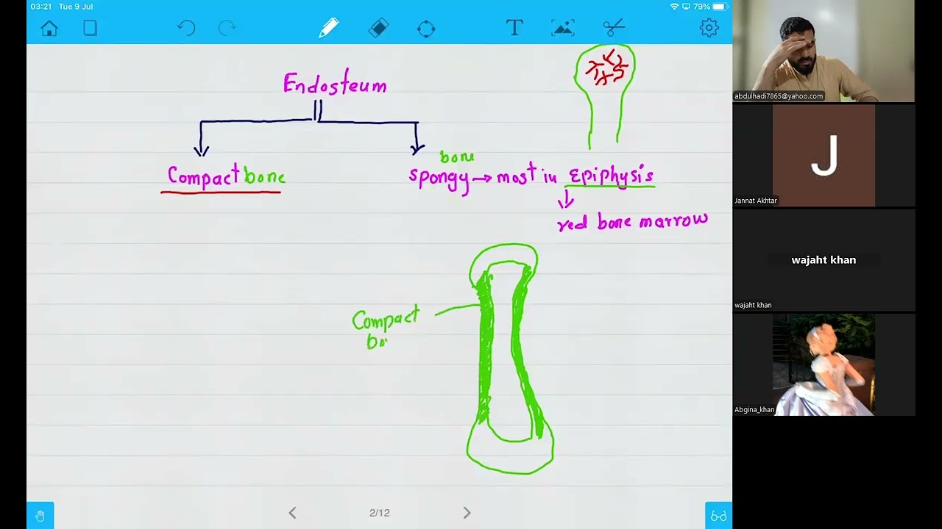The width and height of the screenshot is (942, 529).
Task: Select Abgina_khan participant tile
Action: pyautogui.click(x=824, y=364)
